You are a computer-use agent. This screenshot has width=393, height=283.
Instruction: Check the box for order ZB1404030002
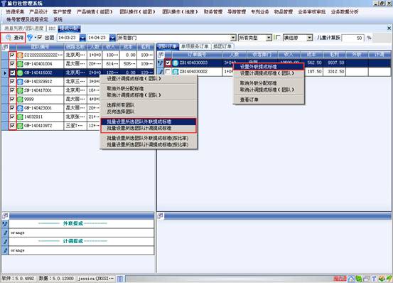(168, 71)
